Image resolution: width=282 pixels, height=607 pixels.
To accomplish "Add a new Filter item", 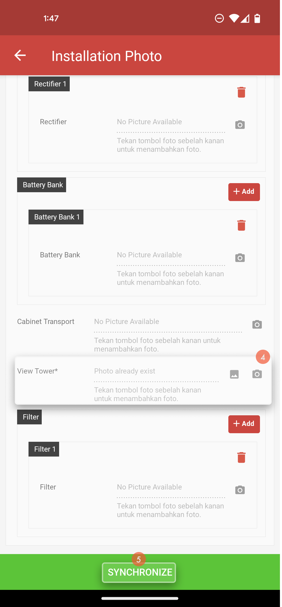I will point(244,424).
